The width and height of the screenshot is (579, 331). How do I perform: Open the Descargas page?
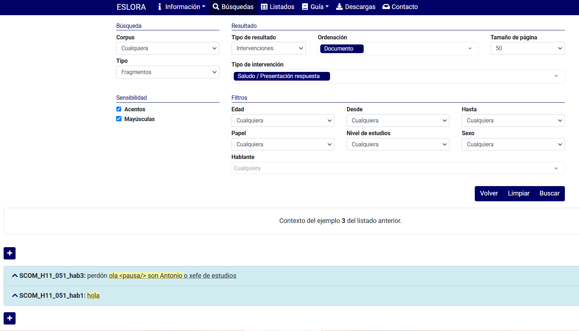click(356, 7)
